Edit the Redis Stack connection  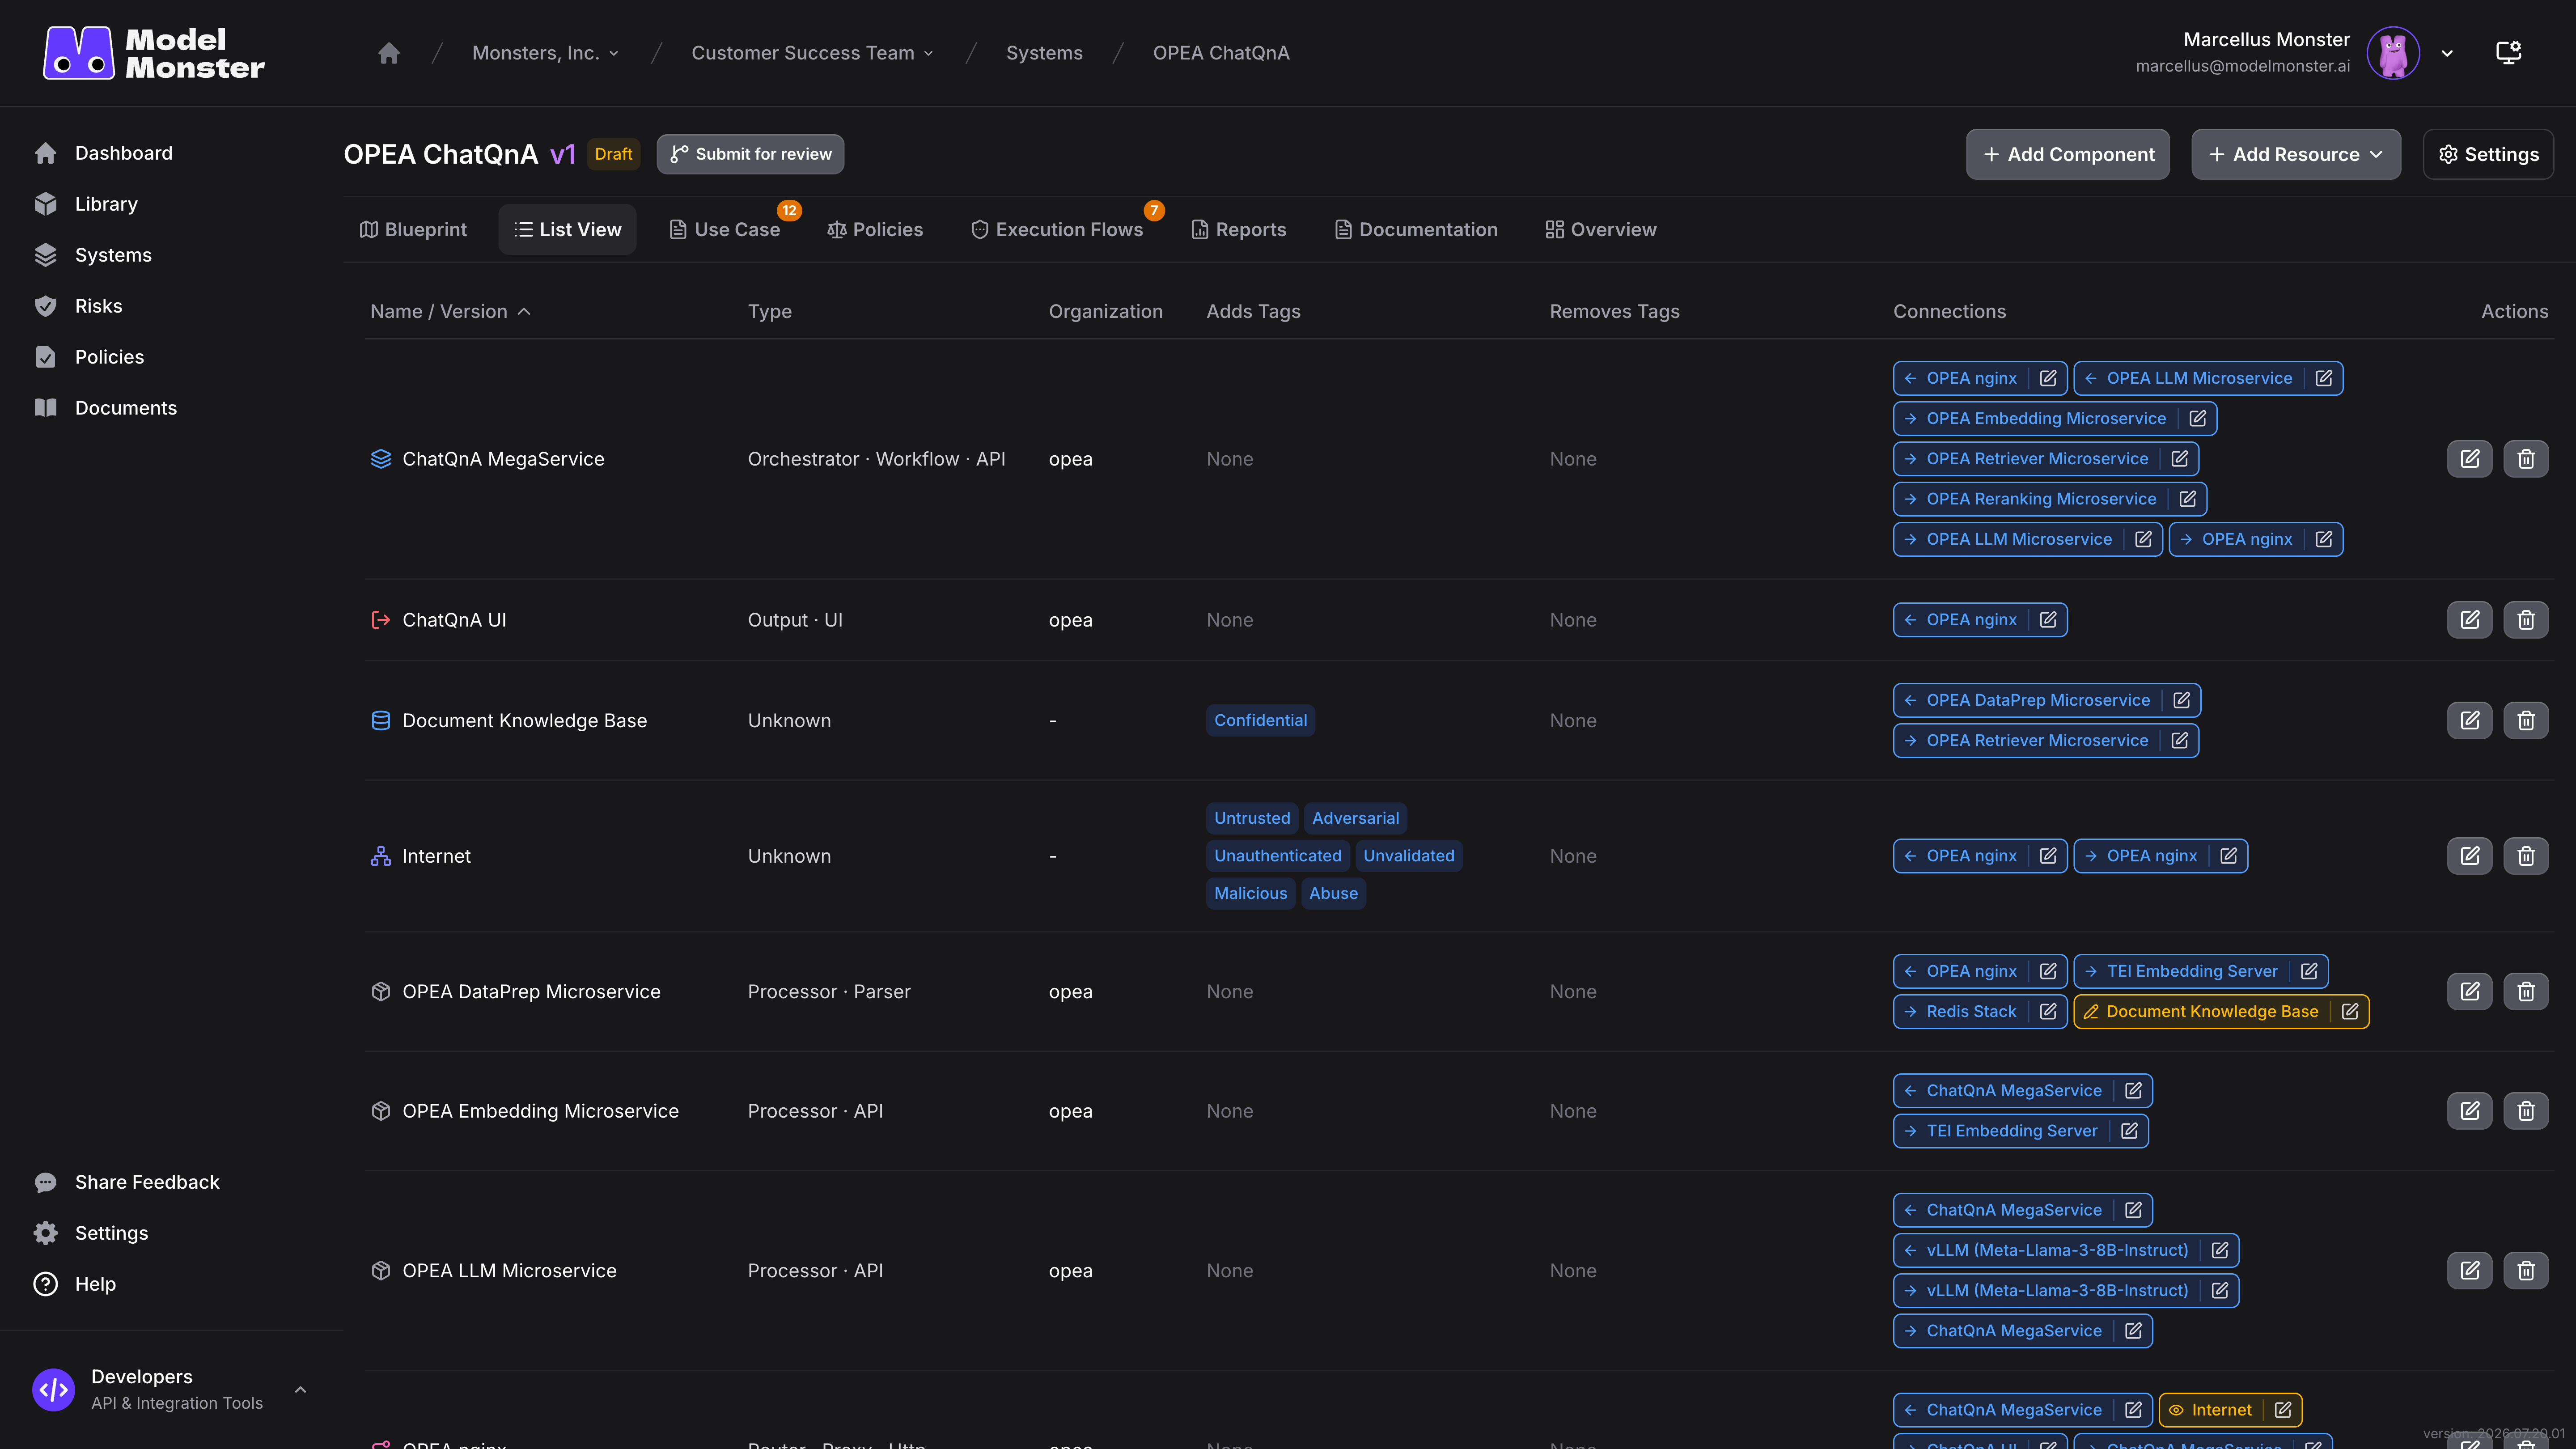[x=2048, y=1011]
